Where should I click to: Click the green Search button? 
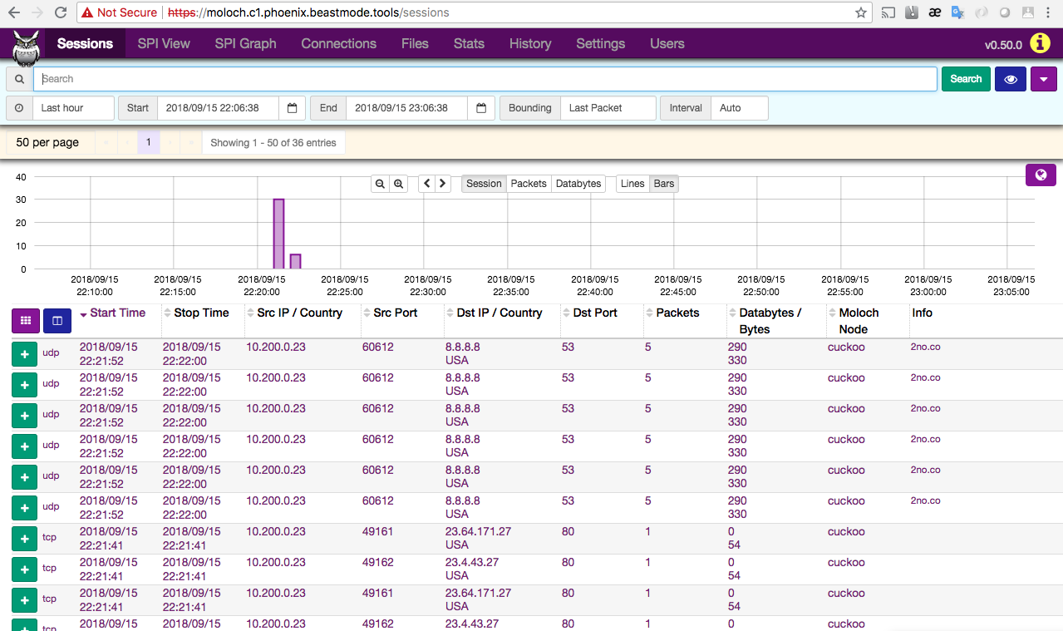tap(966, 79)
